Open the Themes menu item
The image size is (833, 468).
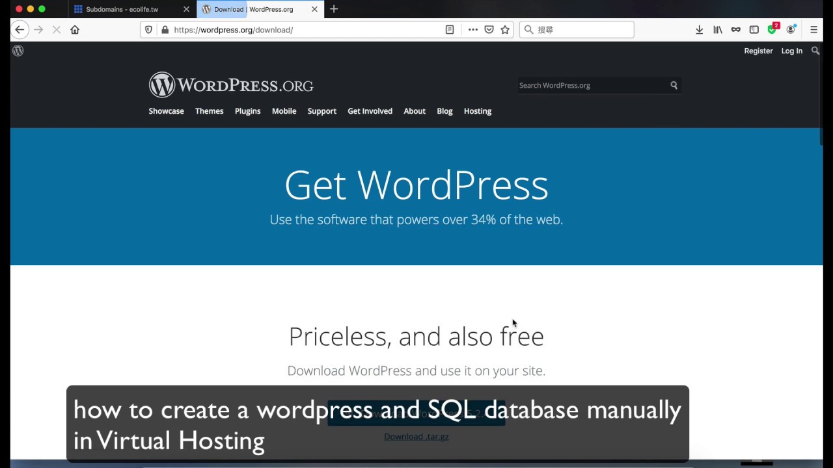(209, 111)
